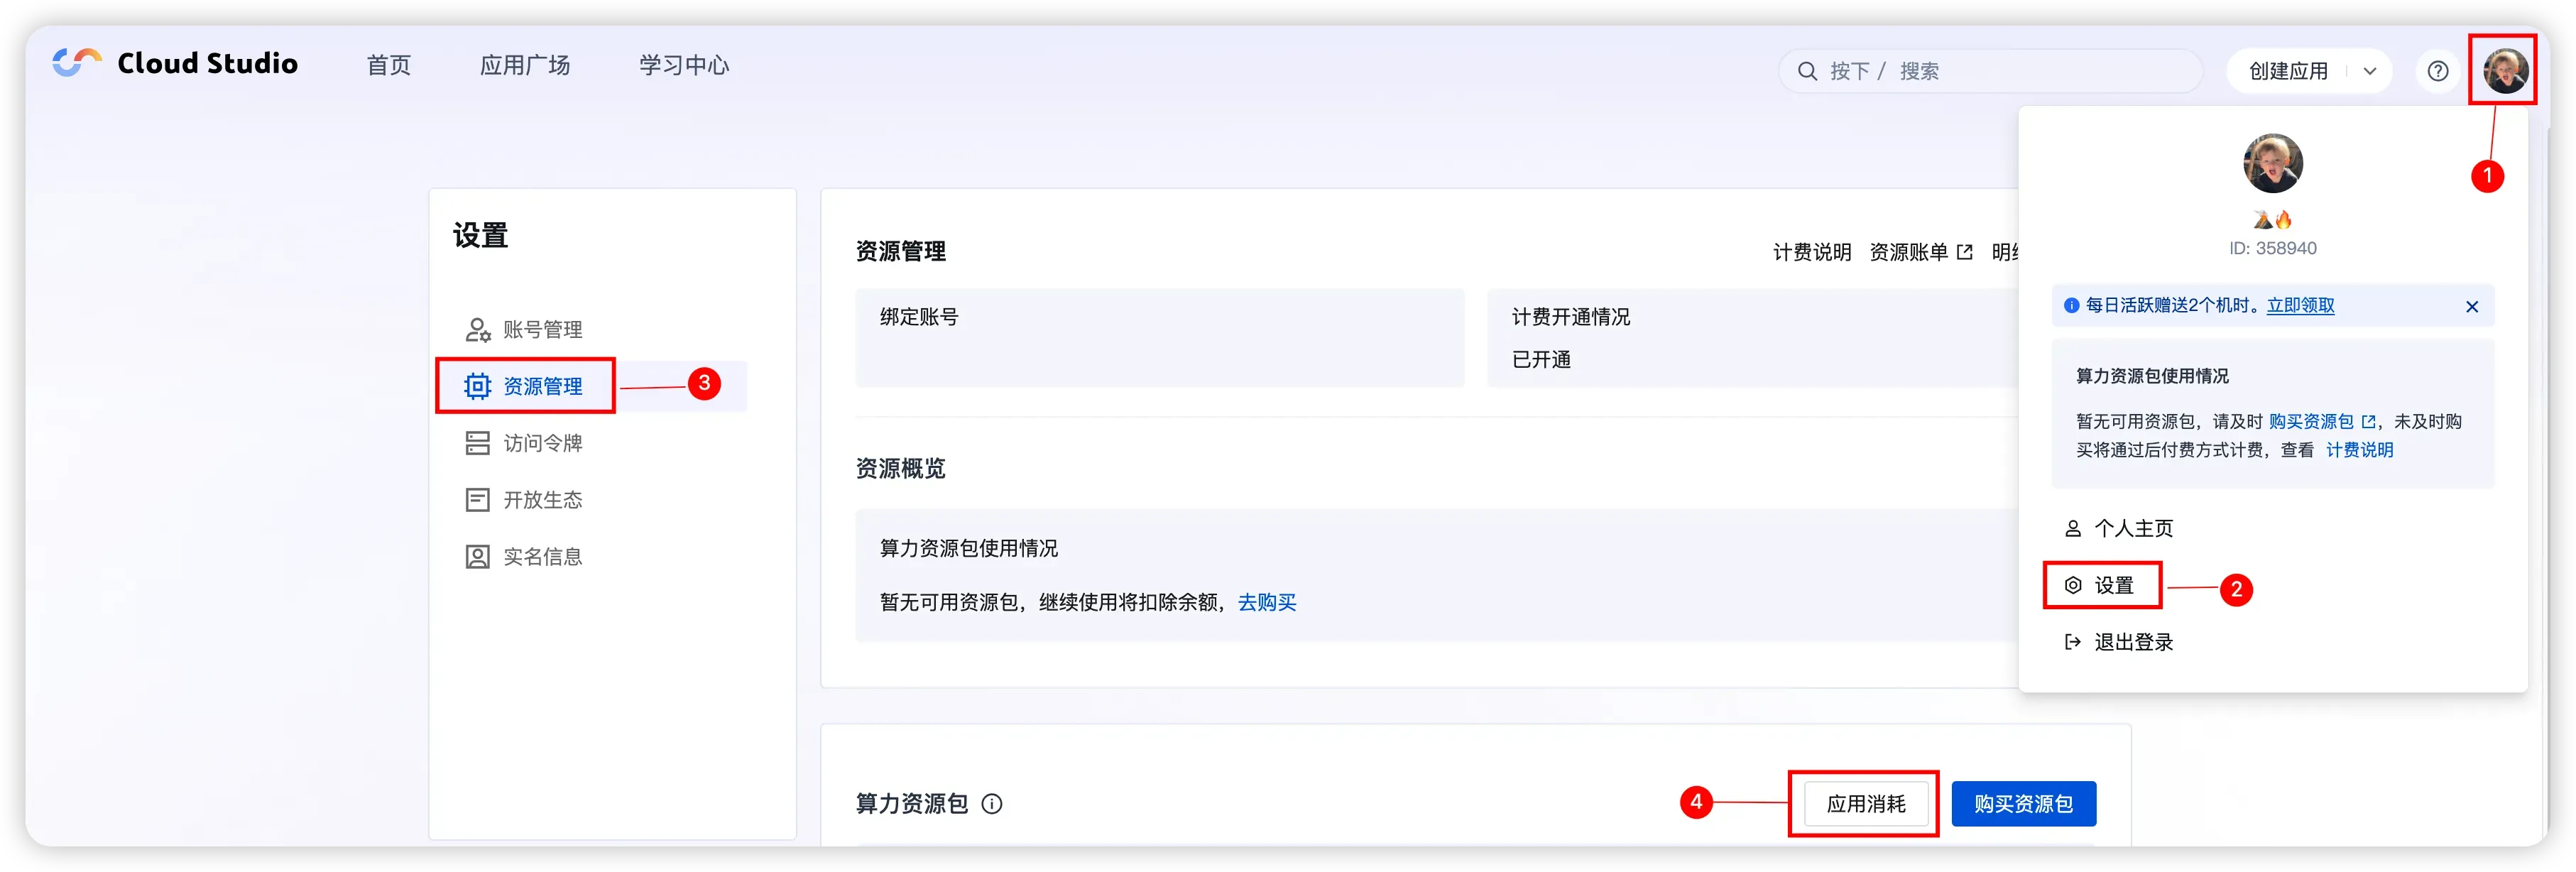Expand the 创建应用 dropdown arrow
Image resolution: width=2576 pixels, height=872 pixels.
pos(2369,71)
